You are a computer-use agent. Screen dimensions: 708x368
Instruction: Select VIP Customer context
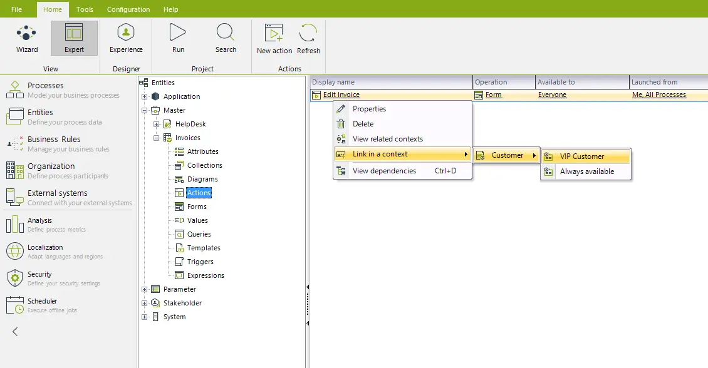pyautogui.click(x=586, y=156)
